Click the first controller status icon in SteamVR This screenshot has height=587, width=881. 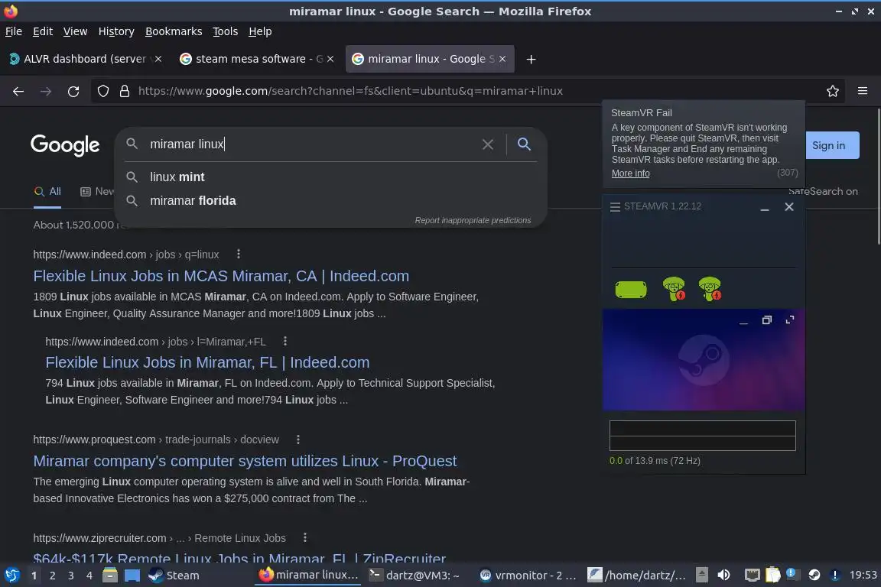coord(675,289)
